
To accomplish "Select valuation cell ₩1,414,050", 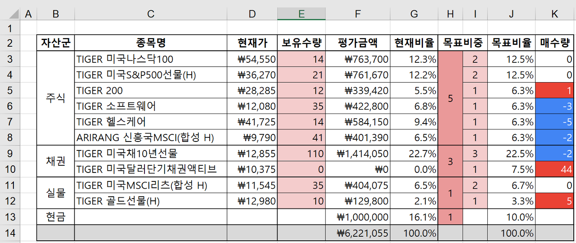I will (358, 154).
